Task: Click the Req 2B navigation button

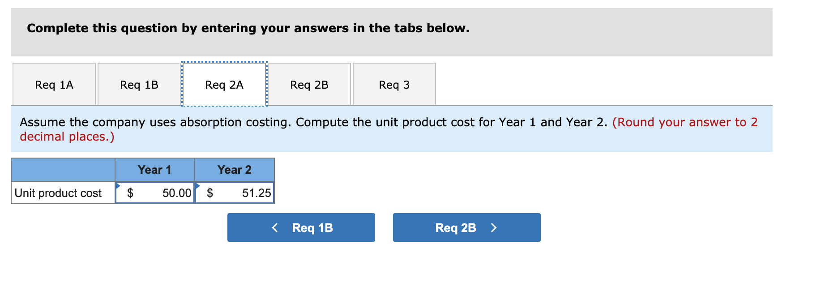Action: click(x=466, y=227)
